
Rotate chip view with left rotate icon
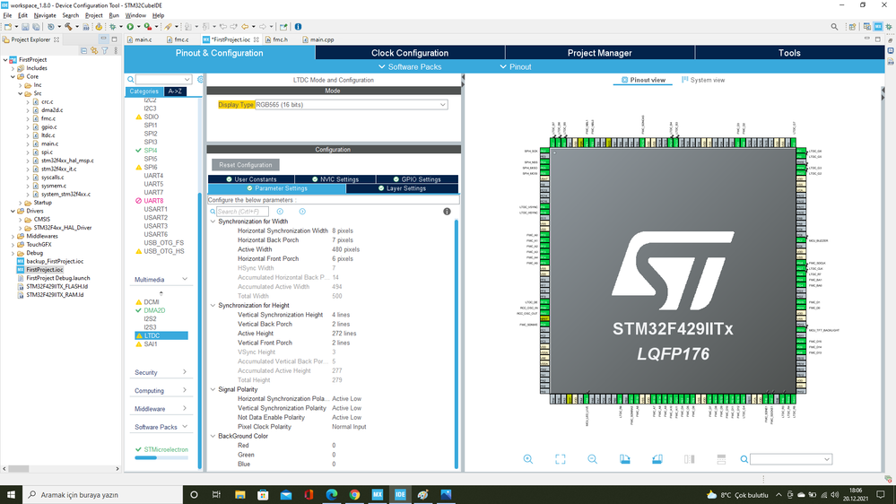(624, 459)
